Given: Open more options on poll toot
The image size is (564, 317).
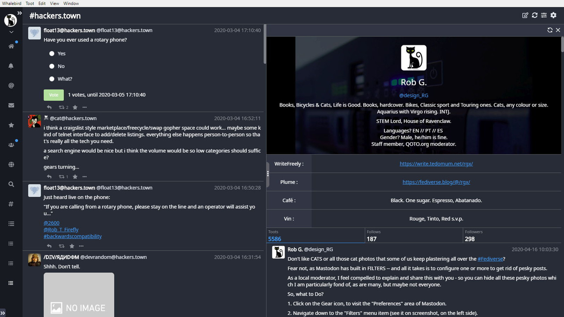Looking at the screenshot, I should coord(85,107).
